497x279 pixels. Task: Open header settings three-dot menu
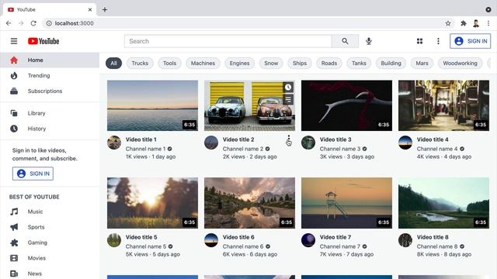(x=438, y=41)
